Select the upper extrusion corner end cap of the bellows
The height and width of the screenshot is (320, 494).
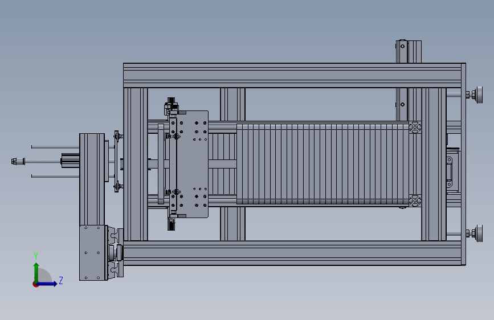click(415, 127)
